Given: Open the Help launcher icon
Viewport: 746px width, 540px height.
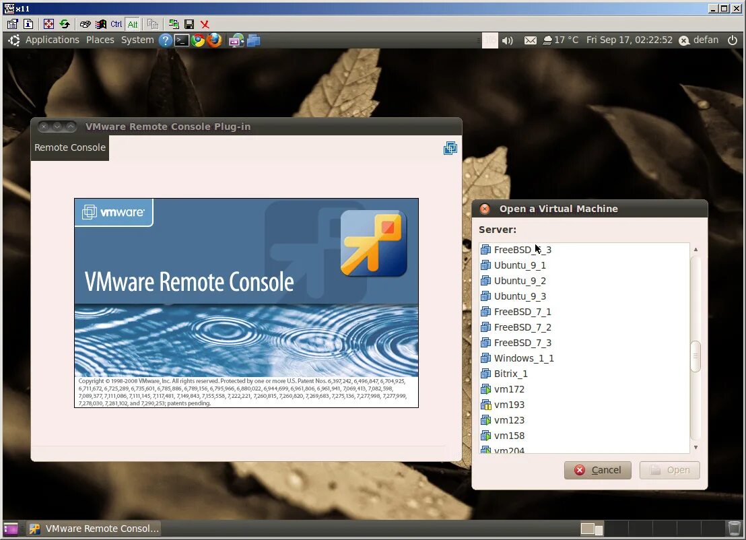Looking at the screenshot, I should [165, 40].
